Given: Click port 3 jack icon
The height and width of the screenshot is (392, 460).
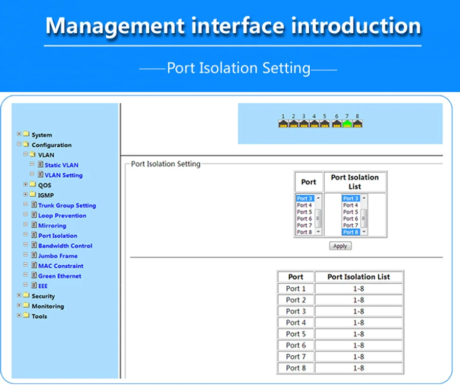Looking at the screenshot, I should pos(304,124).
